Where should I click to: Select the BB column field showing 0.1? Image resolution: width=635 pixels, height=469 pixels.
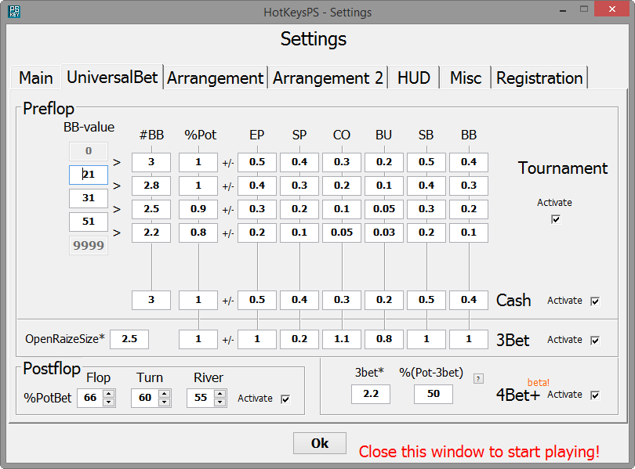pyautogui.click(x=469, y=233)
